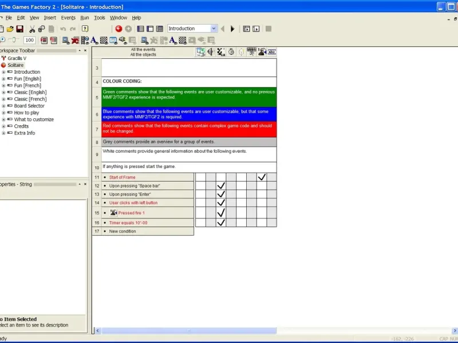
Task: Click first red list icon beside zoom box
Action: tap(44, 40)
